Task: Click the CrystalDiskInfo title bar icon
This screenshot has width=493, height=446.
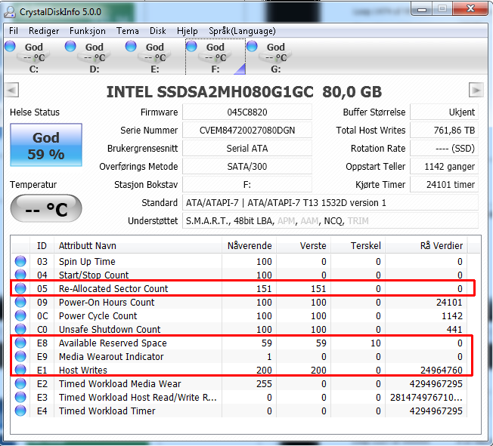Action: (10, 11)
